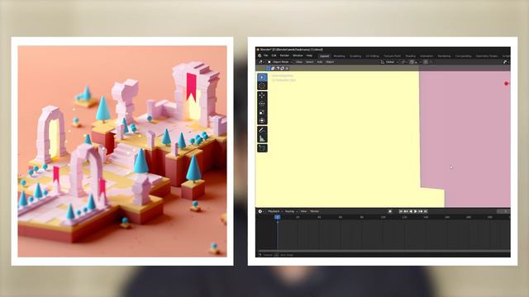
Task: Switch to the Animation workspace tab
Action: [x=427, y=56]
